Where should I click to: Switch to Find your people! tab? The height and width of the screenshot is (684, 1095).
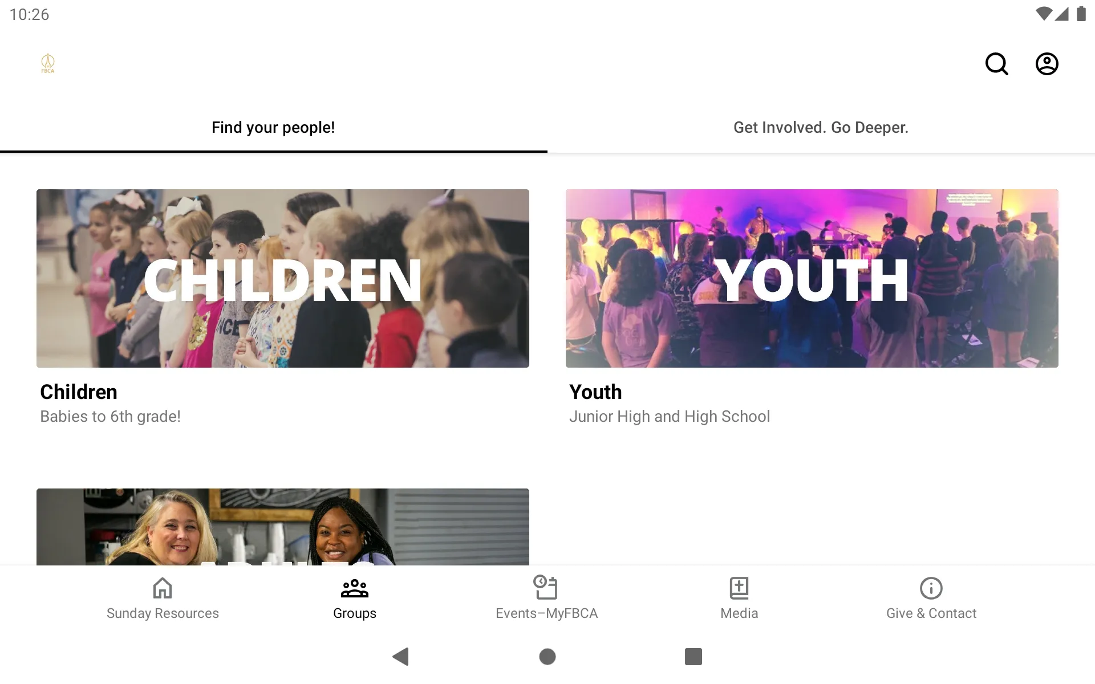point(274,128)
